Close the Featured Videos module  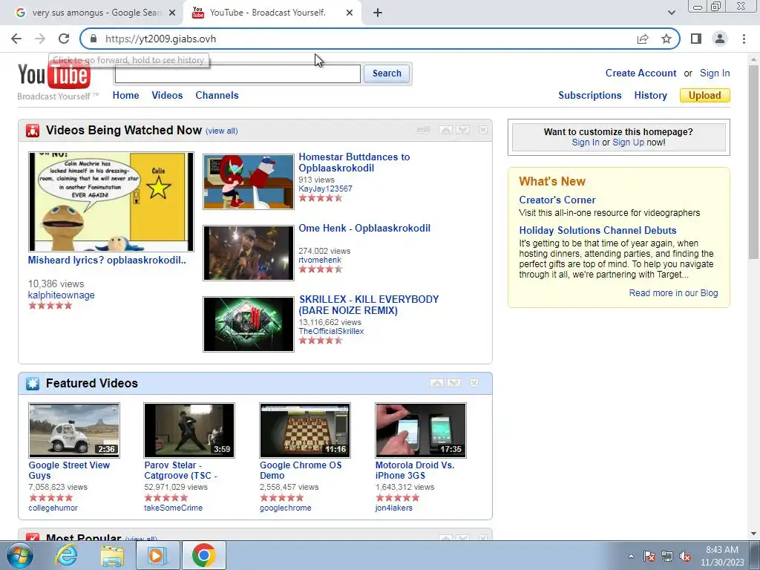(x=474, y=383)
